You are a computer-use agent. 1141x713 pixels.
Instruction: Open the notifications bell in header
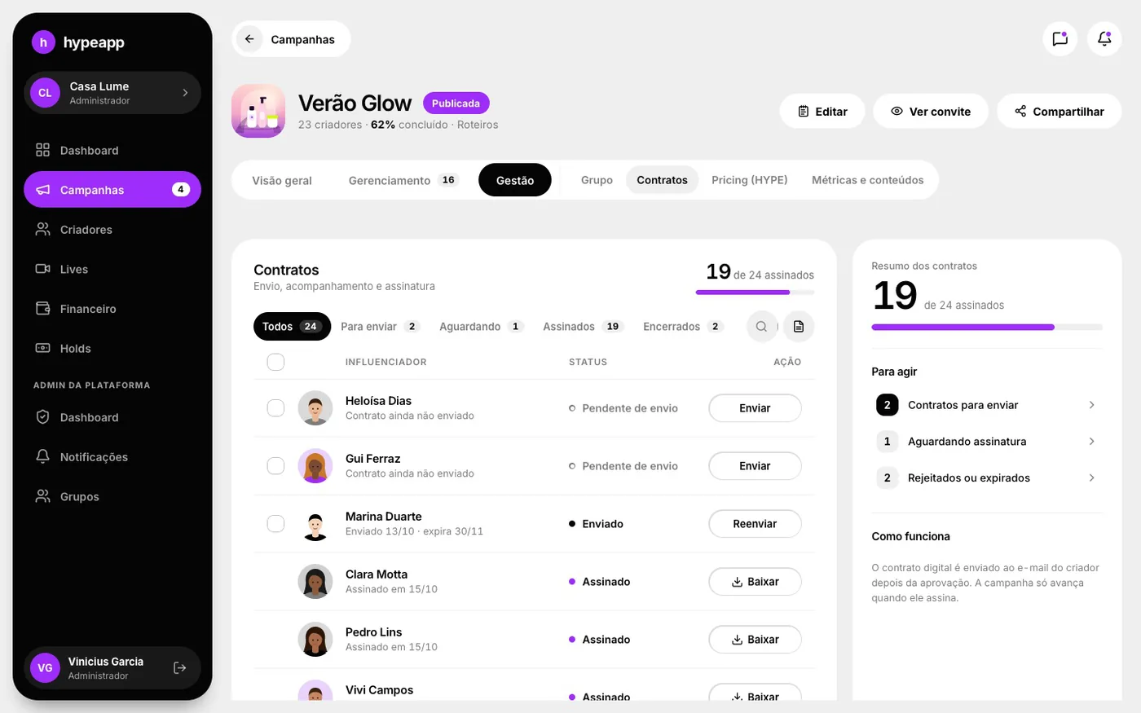(x=1104, y=39)
